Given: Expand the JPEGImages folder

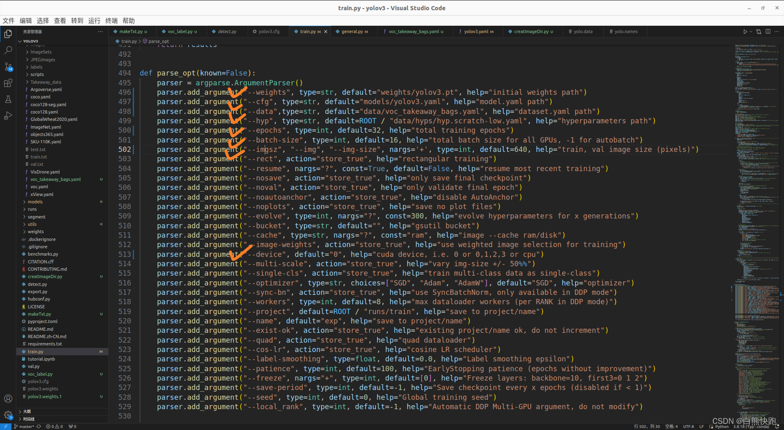Looking at the screenshot, I should (62, 59).
